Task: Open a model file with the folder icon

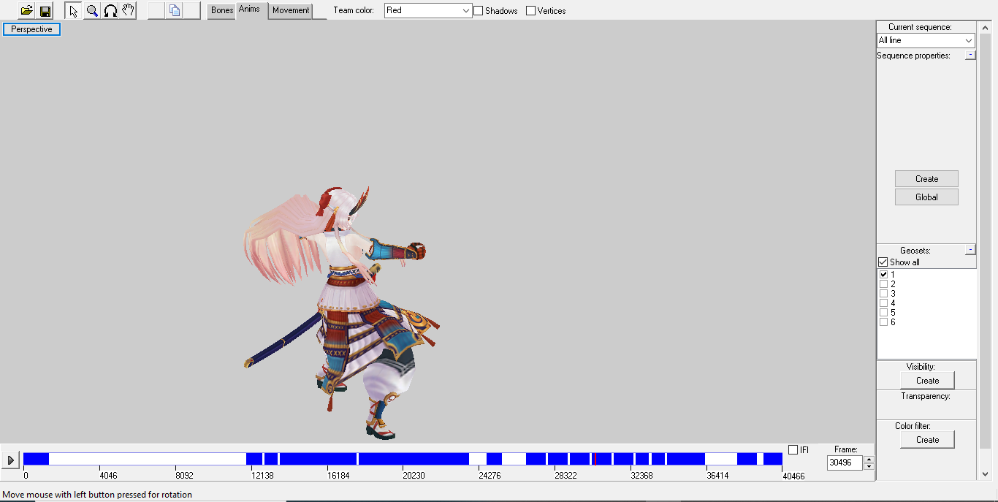Action: [27, 11]
